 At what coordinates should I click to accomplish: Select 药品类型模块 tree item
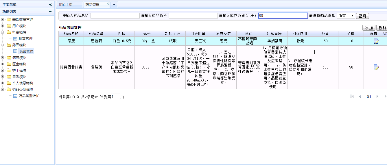(x=23, y=90)
